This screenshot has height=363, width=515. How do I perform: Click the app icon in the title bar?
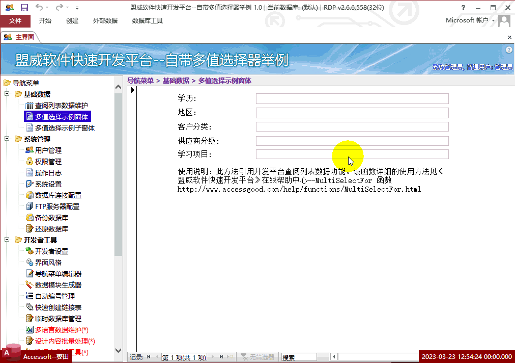pos(10,7)
